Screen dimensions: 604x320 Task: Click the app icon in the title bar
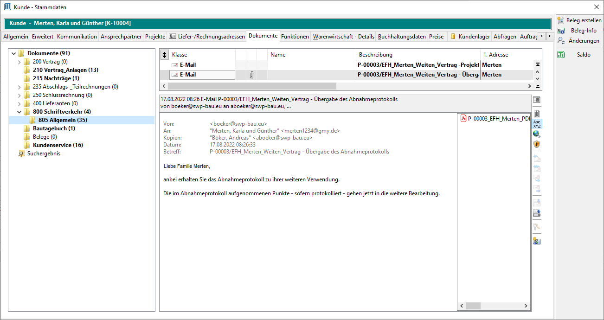pos(7,7)
